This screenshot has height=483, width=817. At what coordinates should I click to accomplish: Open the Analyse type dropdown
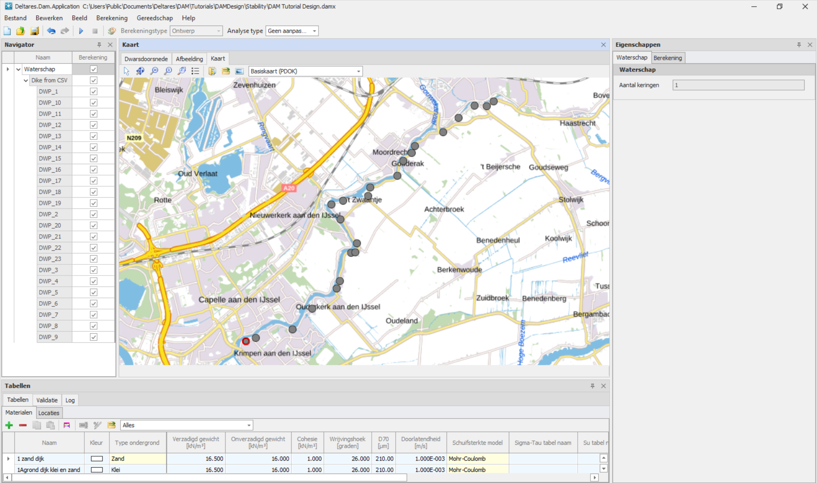click(314, 31)
